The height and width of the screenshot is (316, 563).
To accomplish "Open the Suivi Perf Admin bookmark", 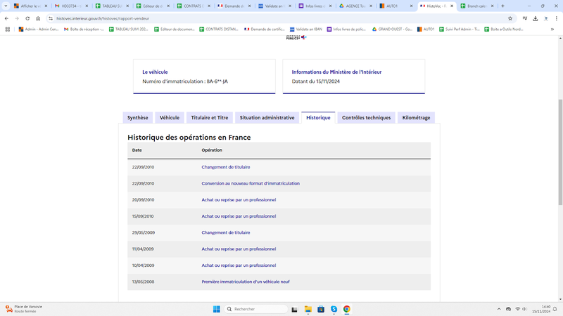I will (460, 29).
